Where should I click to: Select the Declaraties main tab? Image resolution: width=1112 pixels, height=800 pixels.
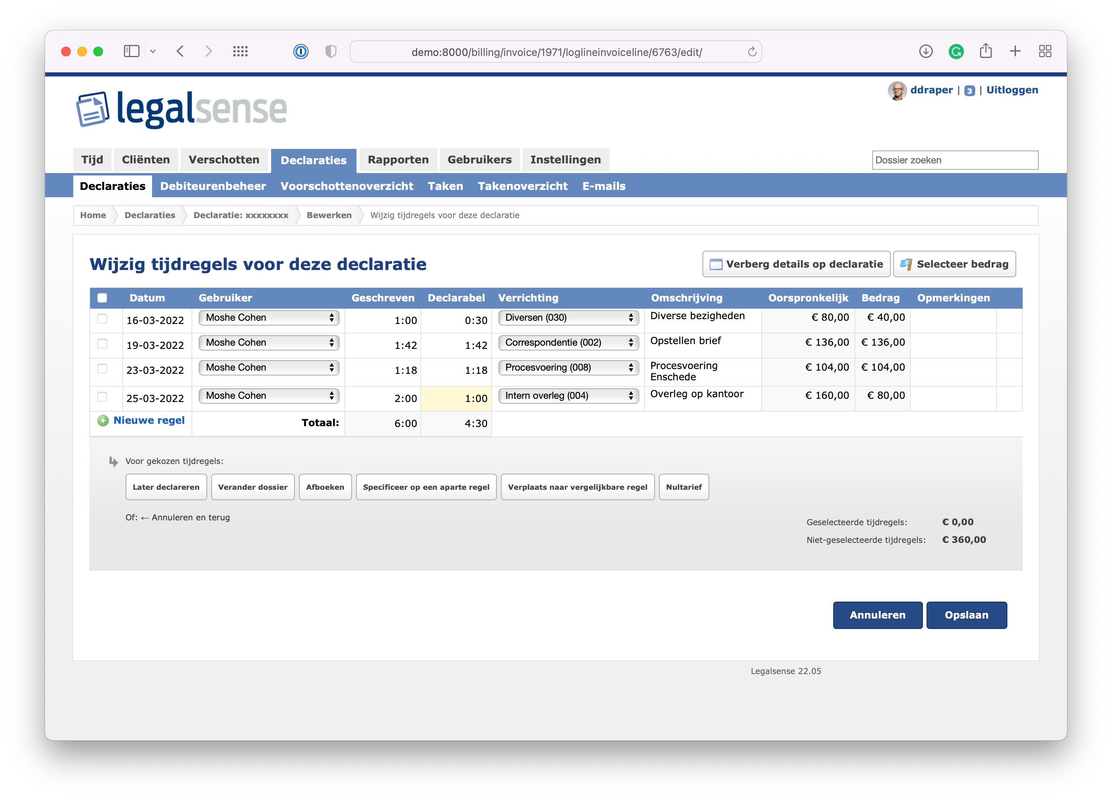(x=314, y=161)
